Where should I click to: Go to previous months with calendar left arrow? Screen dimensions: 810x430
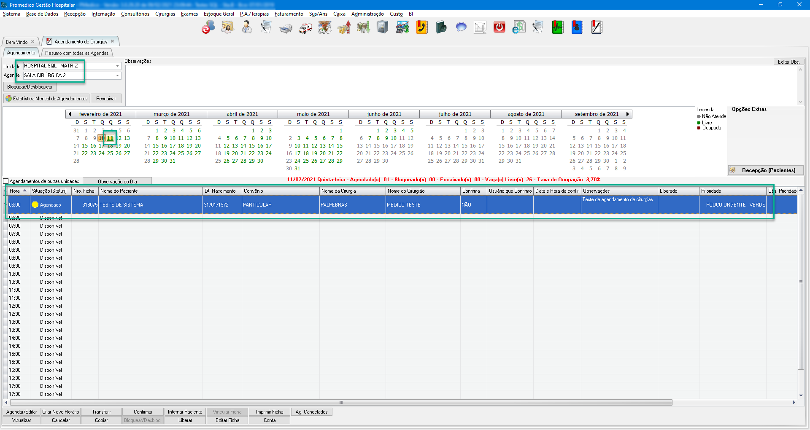[x=70, y=114]
